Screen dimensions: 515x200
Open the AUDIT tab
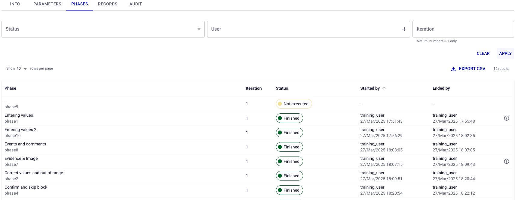coord(136,4)
